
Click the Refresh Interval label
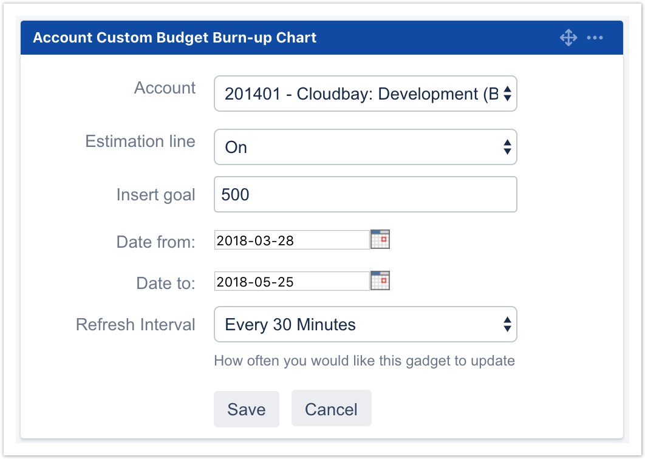tap(135, 325)
